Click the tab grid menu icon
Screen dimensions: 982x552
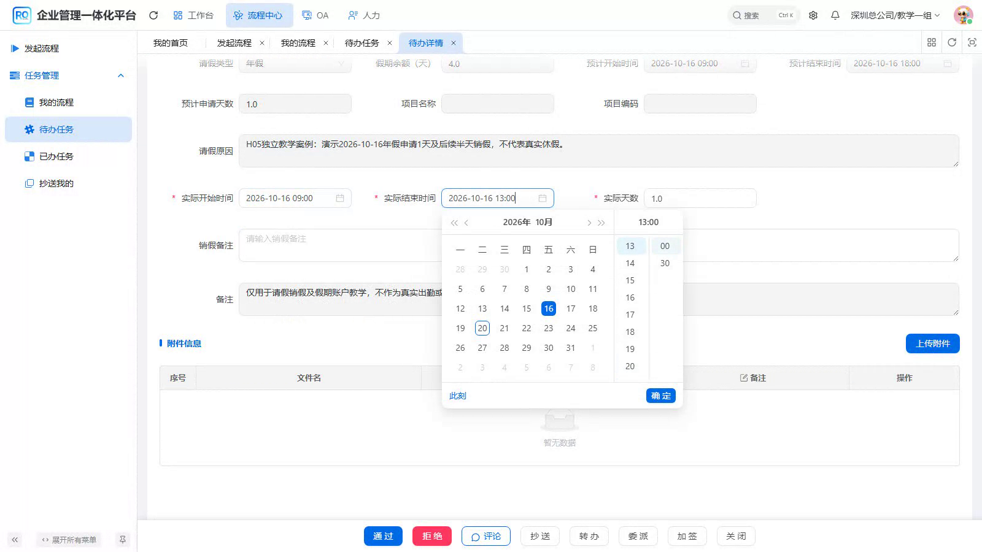point(932,42)
